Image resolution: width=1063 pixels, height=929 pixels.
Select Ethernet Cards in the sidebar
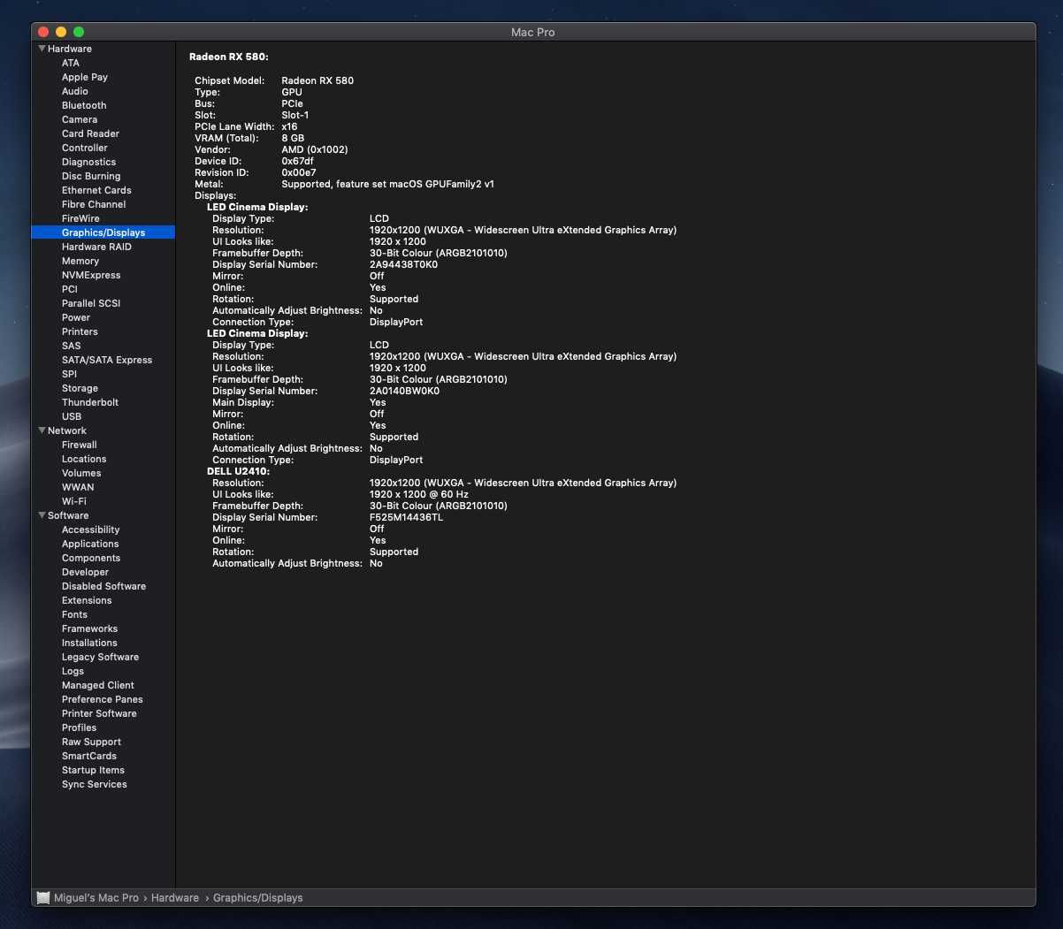(96, 190)
